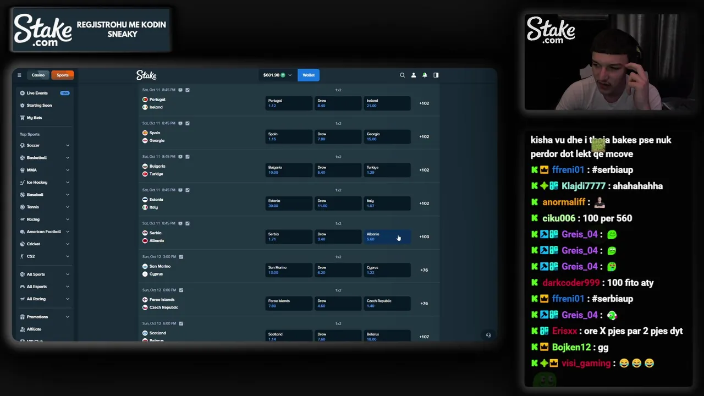Screen dimensions: 704x396
Task: Select Draw 7.80 in Spain–Georgia row
Action: pos(338,136)
